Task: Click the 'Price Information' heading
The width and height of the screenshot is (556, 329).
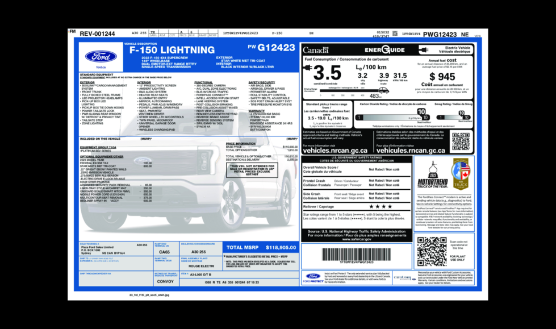Action: 241,144
